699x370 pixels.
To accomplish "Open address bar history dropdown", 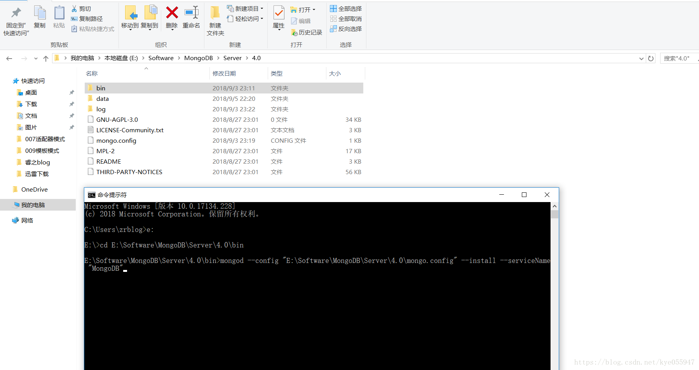I will click(641, 58).
